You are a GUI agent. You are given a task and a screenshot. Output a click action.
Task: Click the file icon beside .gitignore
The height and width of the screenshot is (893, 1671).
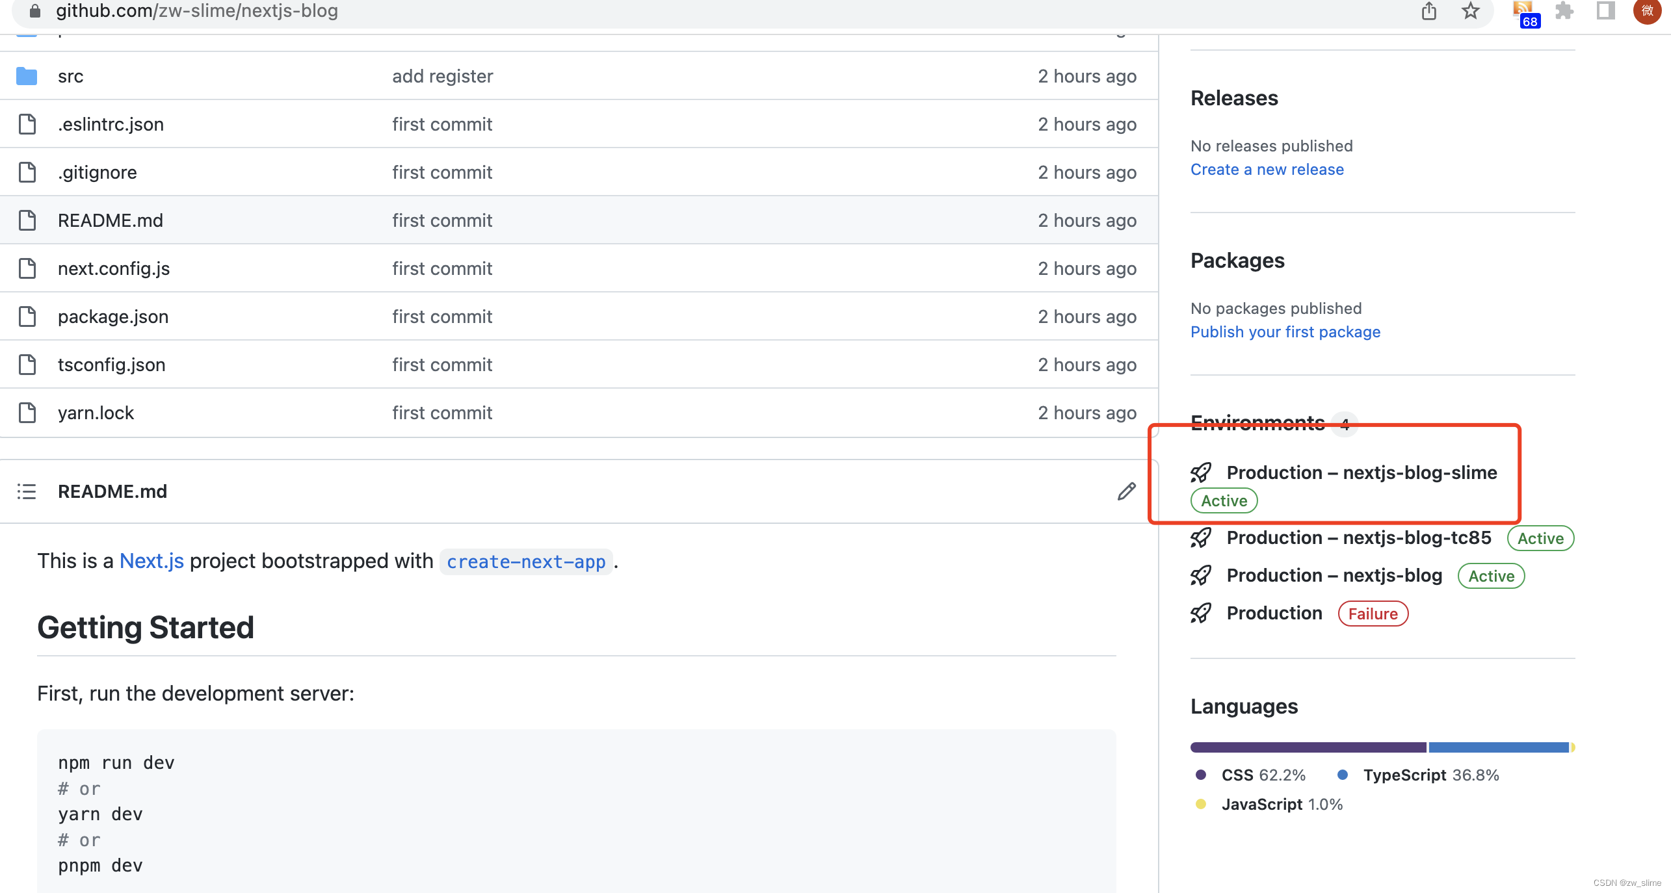click(27, 172)
